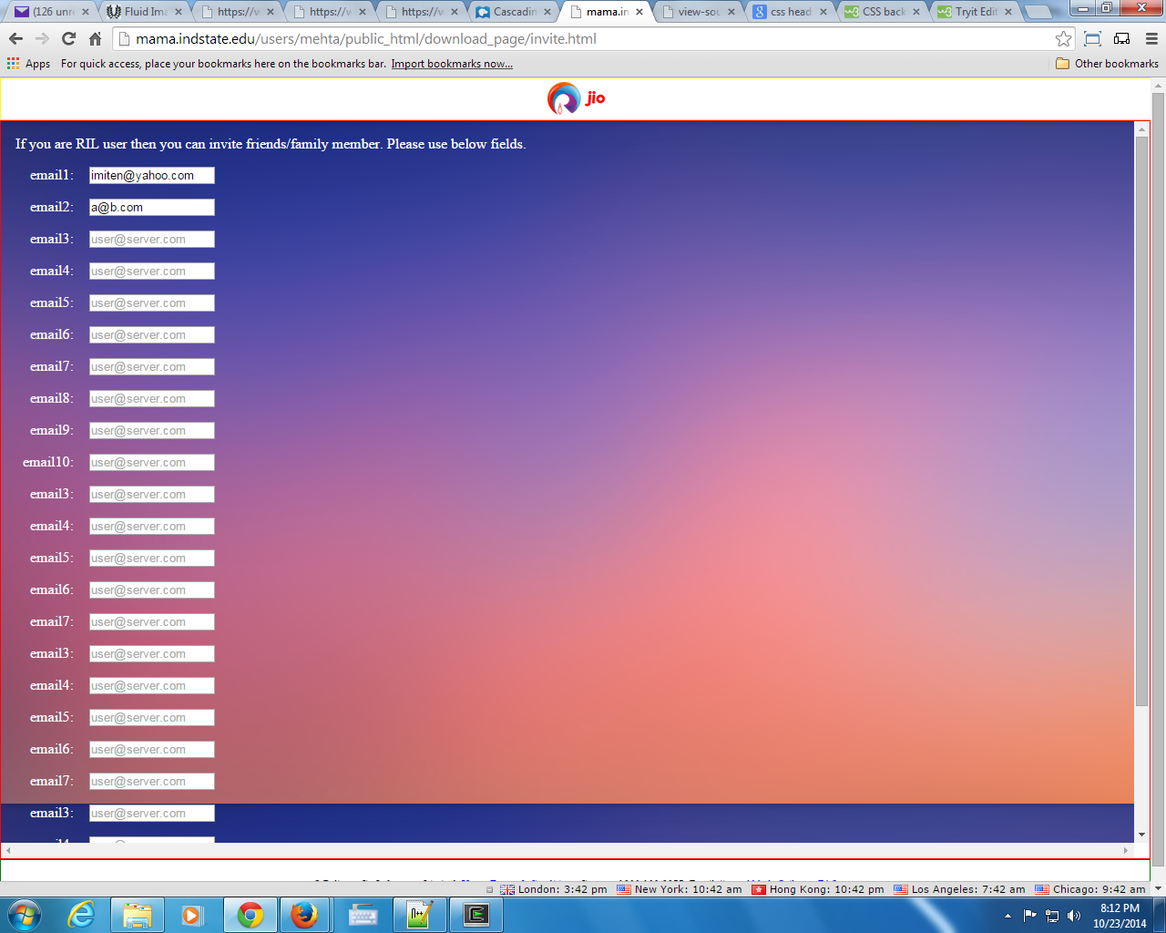Show hidden system tray icons
The height and width of the screenshot is (933, 1166).
[1007, 916]
